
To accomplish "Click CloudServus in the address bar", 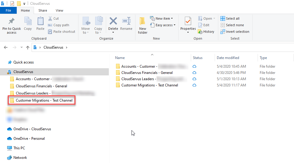I will (x=53, y=47).
